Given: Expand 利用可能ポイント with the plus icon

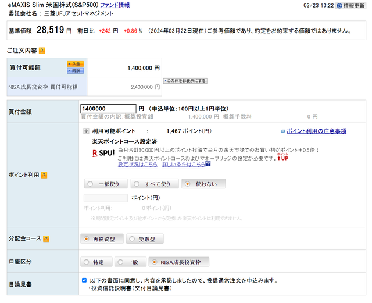Looking at the screenshot, I should tap(86, 131).
